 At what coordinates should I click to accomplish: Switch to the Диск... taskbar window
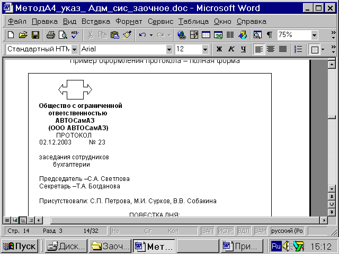[x=66, y=246]
